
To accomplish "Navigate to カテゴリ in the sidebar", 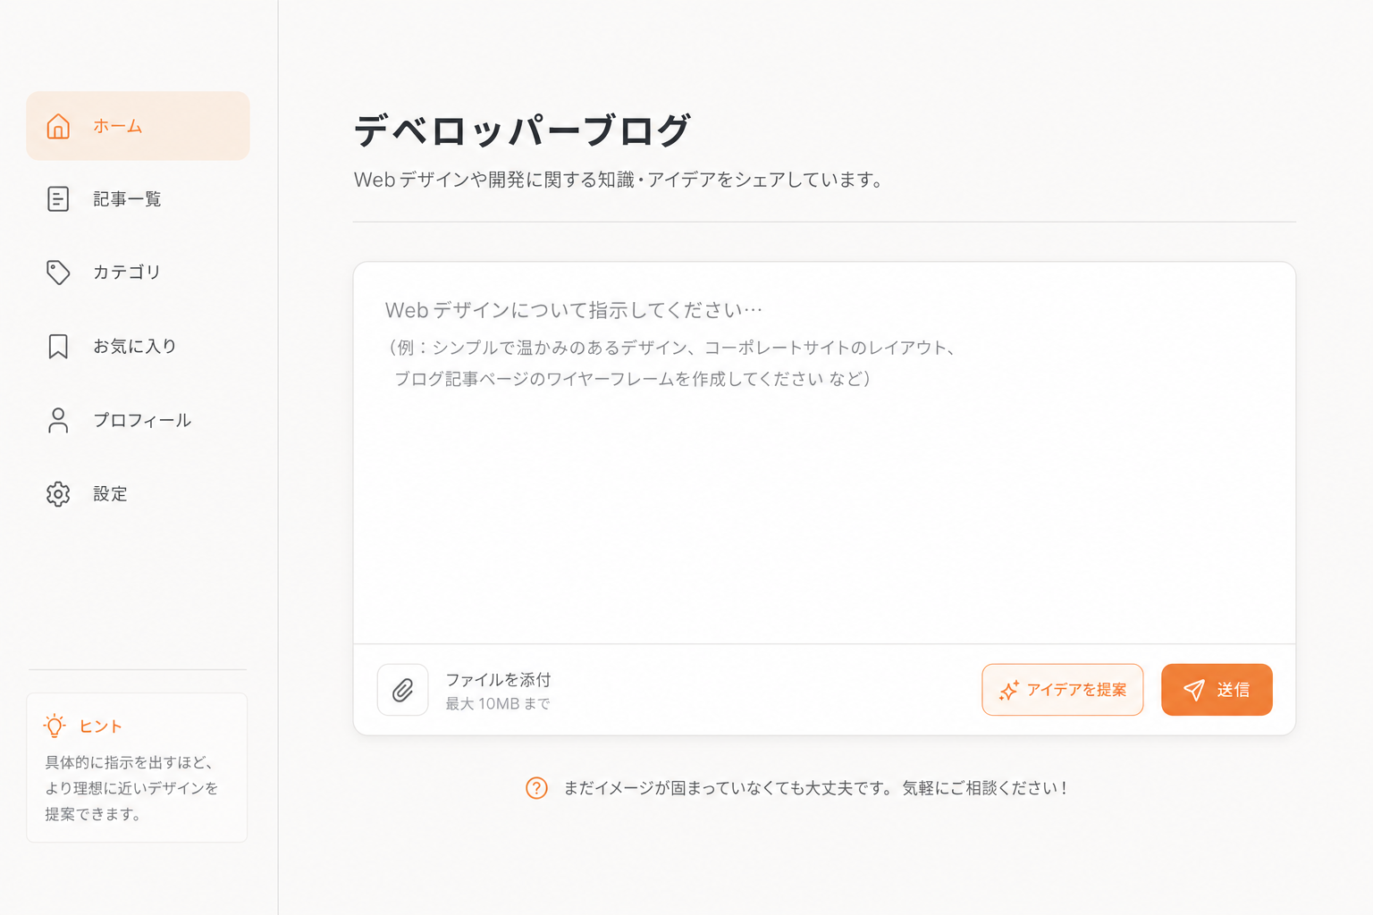I will point(126,273).
